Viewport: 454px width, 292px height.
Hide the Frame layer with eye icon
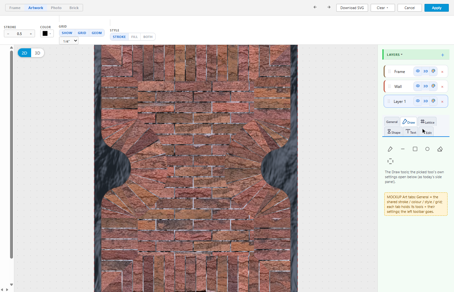click(418, 71)
